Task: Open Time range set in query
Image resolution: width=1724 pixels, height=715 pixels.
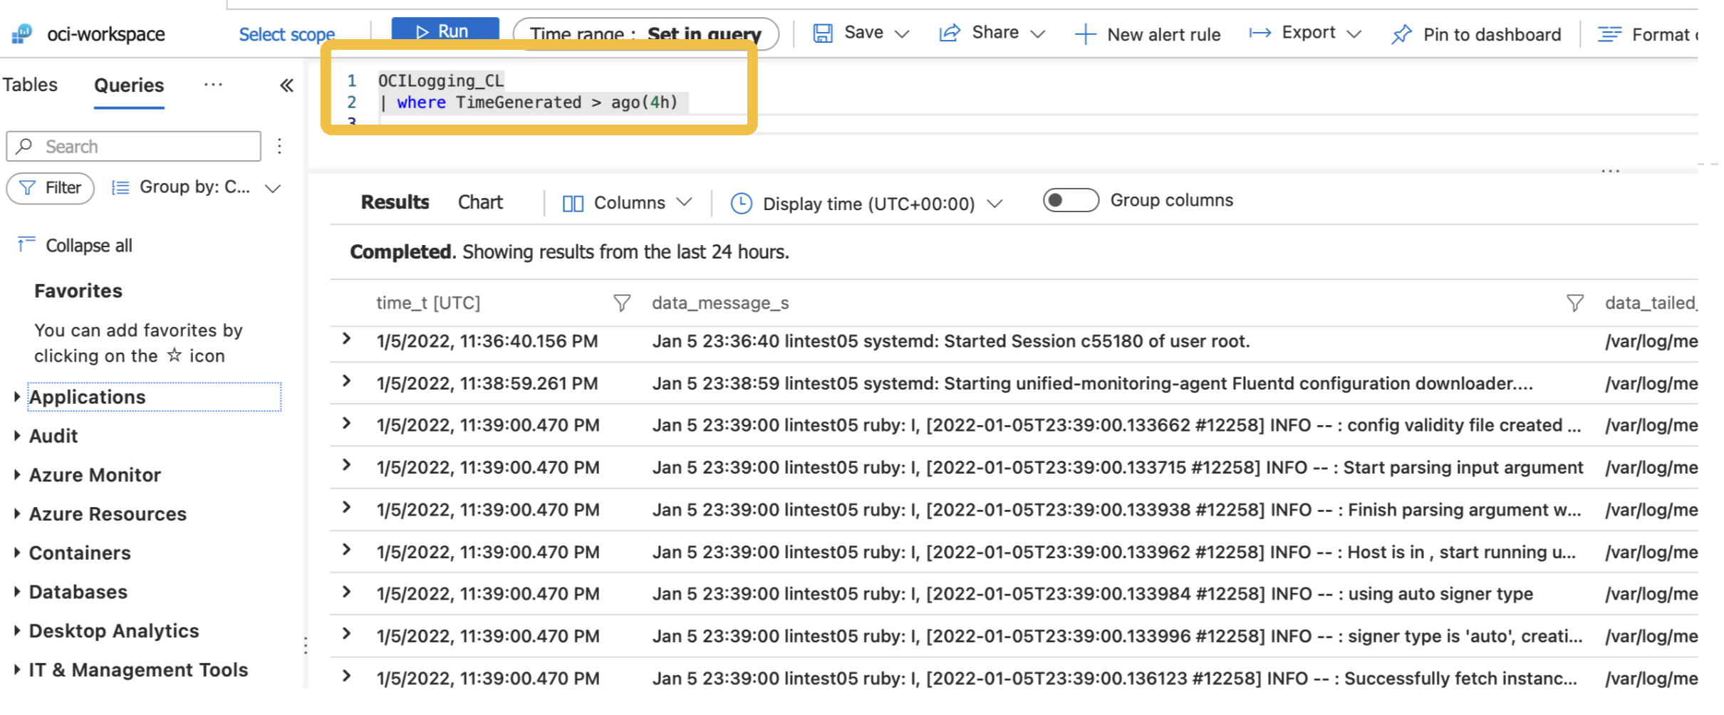Action: click(x=645, y=33)
